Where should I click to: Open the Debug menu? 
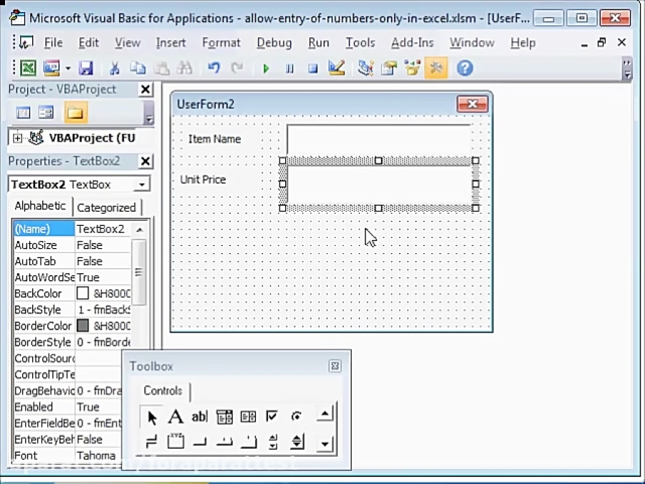(x=274, y=43)
